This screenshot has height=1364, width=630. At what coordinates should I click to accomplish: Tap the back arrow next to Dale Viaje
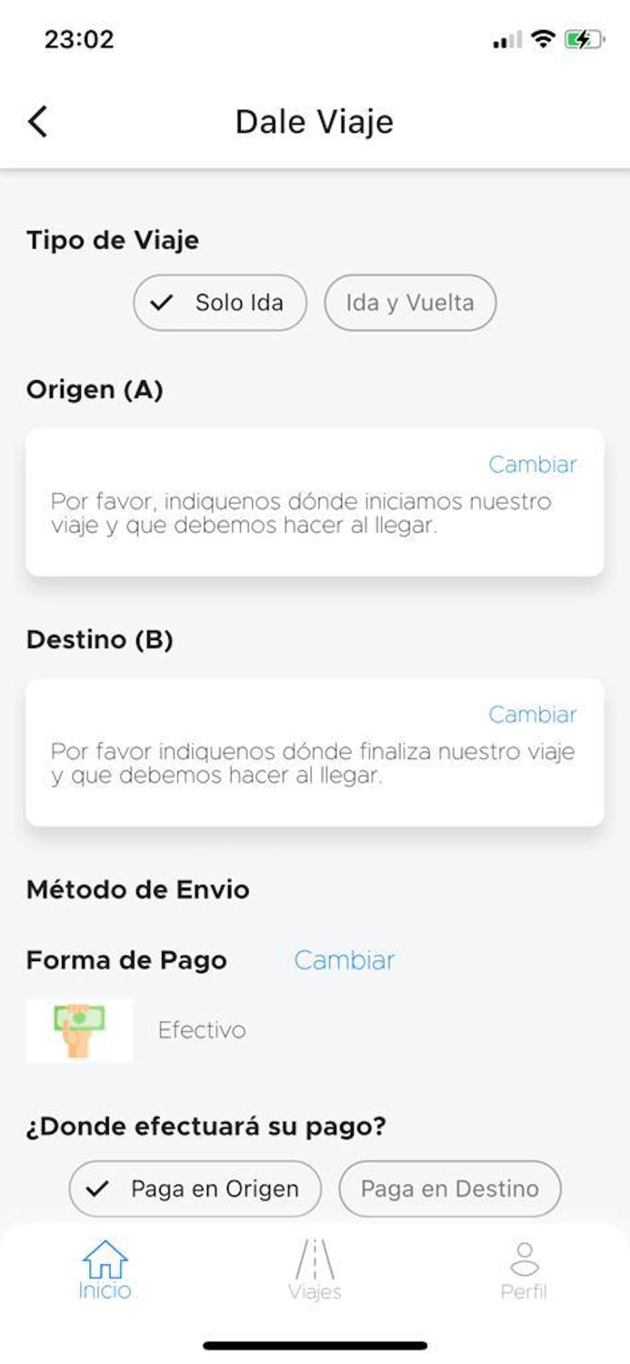click(38, 120)
